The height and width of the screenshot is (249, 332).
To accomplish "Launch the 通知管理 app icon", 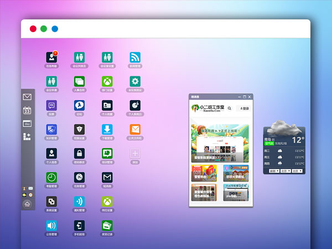I will click(x=80, y=201).
